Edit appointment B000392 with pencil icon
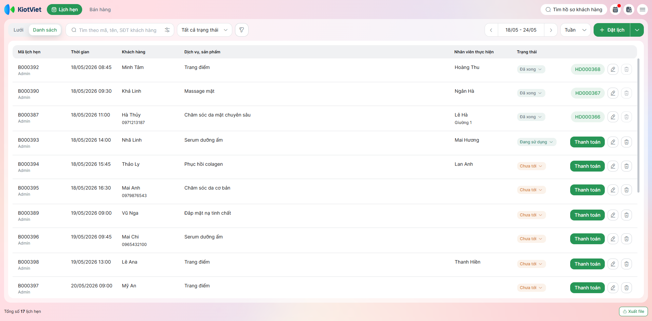 (613, 69)
